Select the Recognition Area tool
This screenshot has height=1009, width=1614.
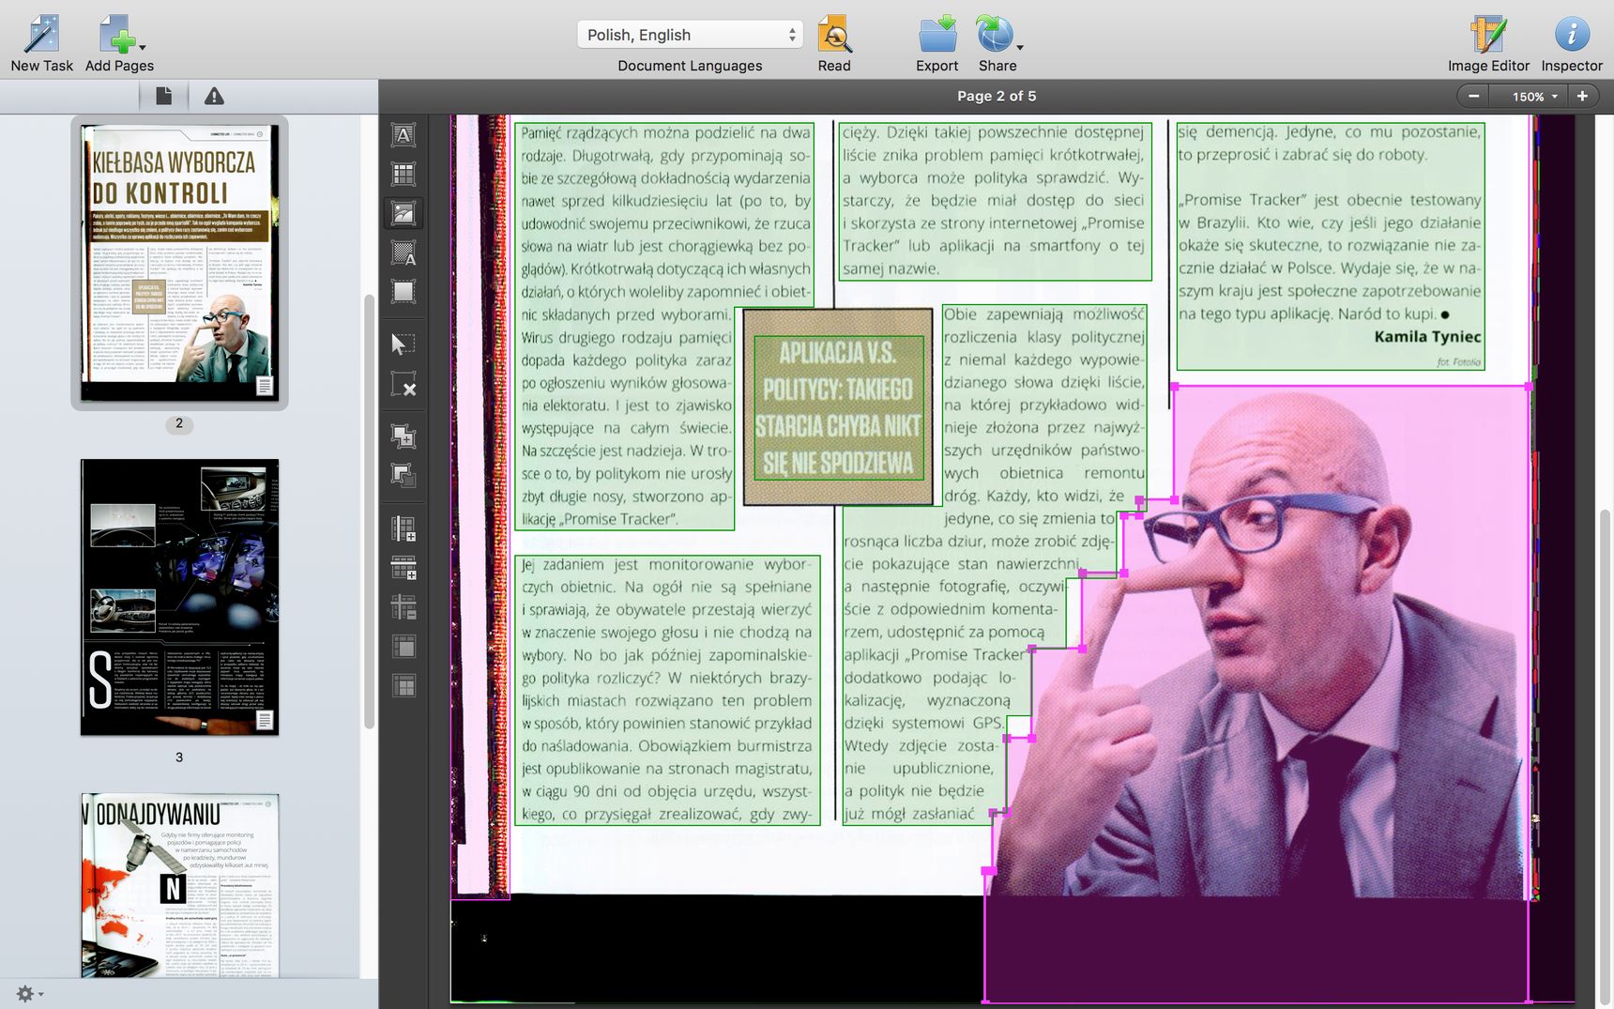(403, 292)
